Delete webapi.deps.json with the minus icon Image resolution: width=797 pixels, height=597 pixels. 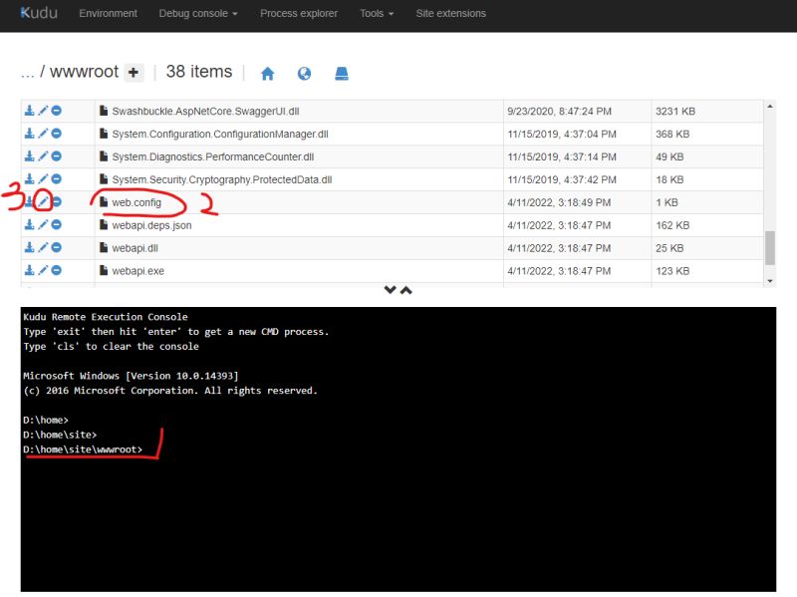coord(57,224)
